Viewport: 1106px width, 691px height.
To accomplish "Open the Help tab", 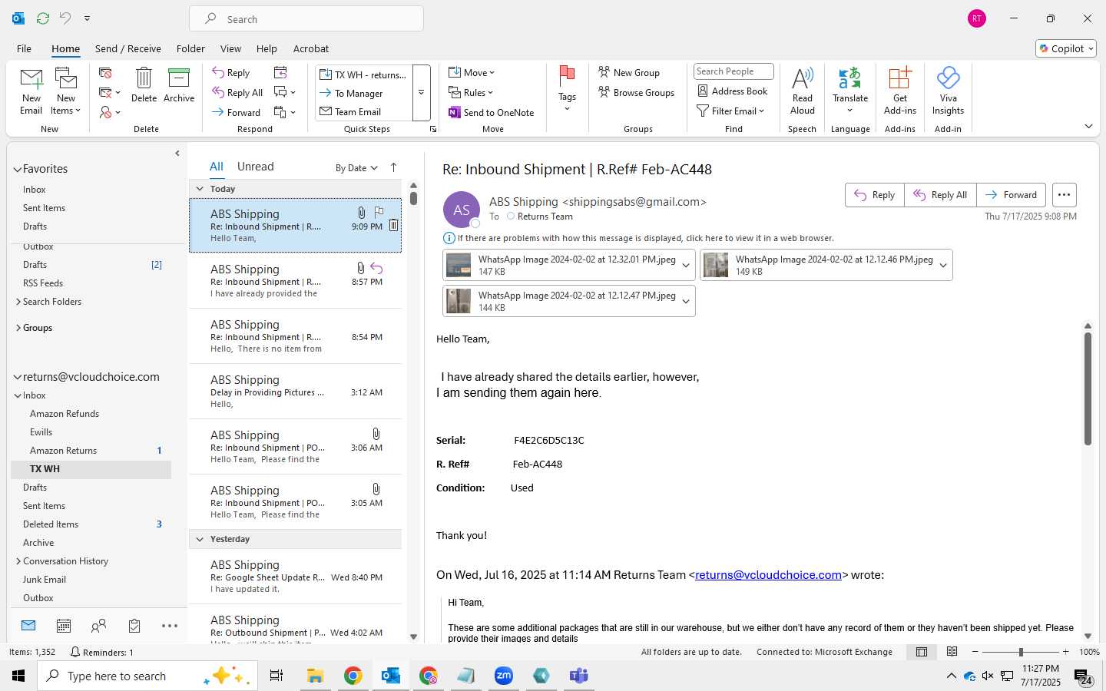I will click(x=267, y=48).
